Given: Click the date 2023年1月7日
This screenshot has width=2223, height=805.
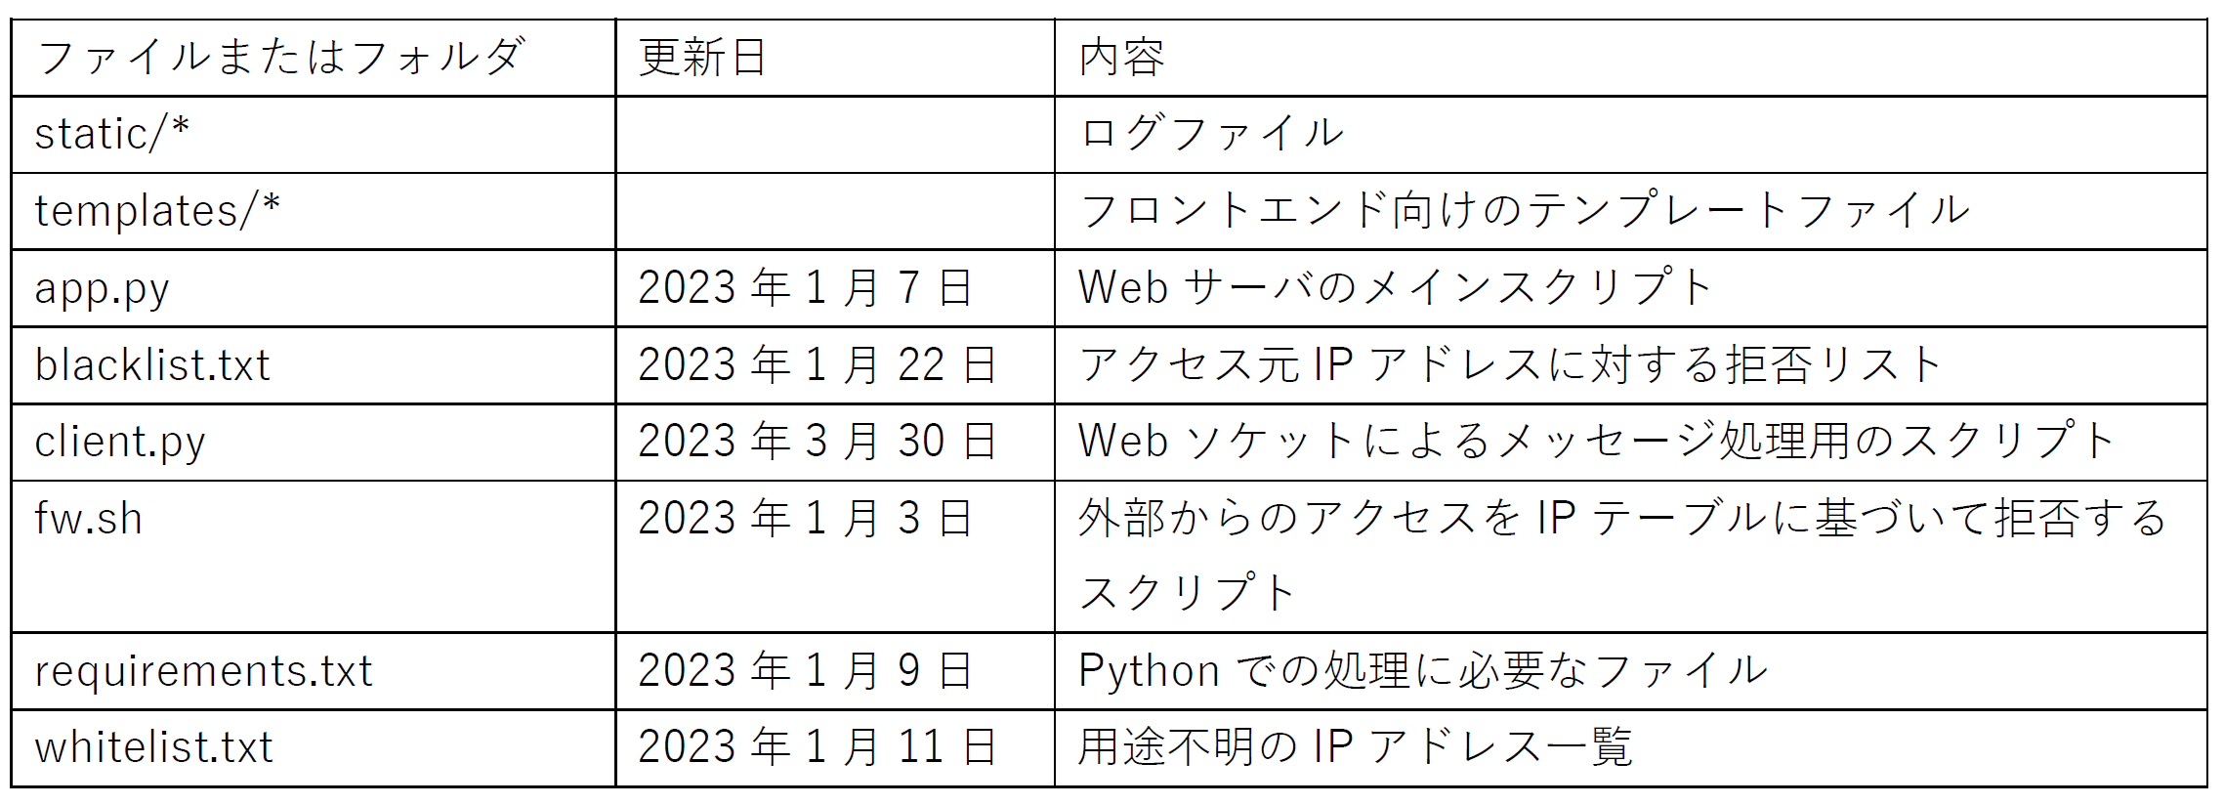Looking at the screenshot, I should coord(805,288).
